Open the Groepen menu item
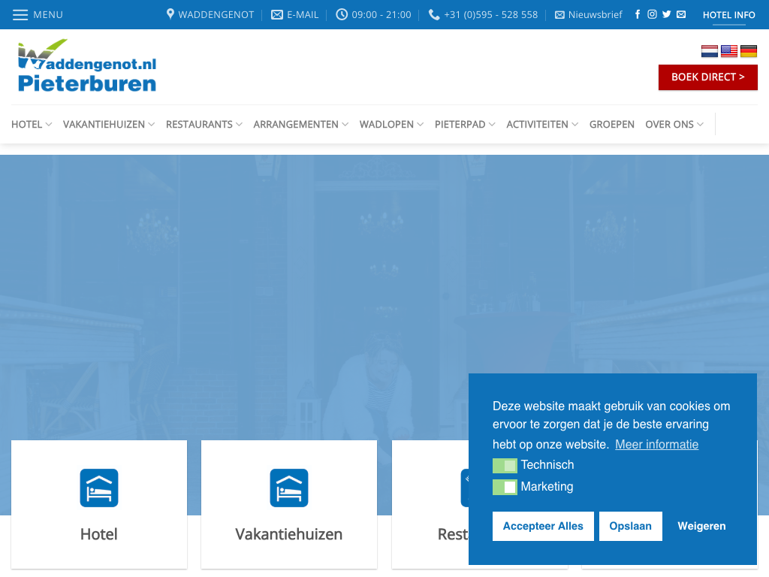Screen dimensions: 769x577 pos(612,125)
